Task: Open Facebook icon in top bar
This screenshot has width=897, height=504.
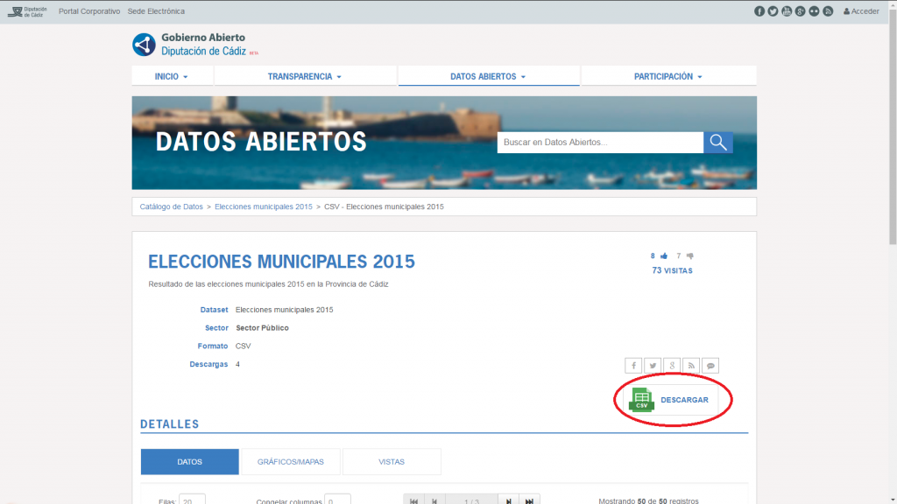Action: click(x=759, y=11)
